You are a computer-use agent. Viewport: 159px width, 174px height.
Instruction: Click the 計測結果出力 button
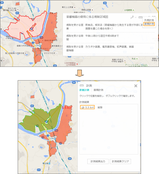(98, 161)
